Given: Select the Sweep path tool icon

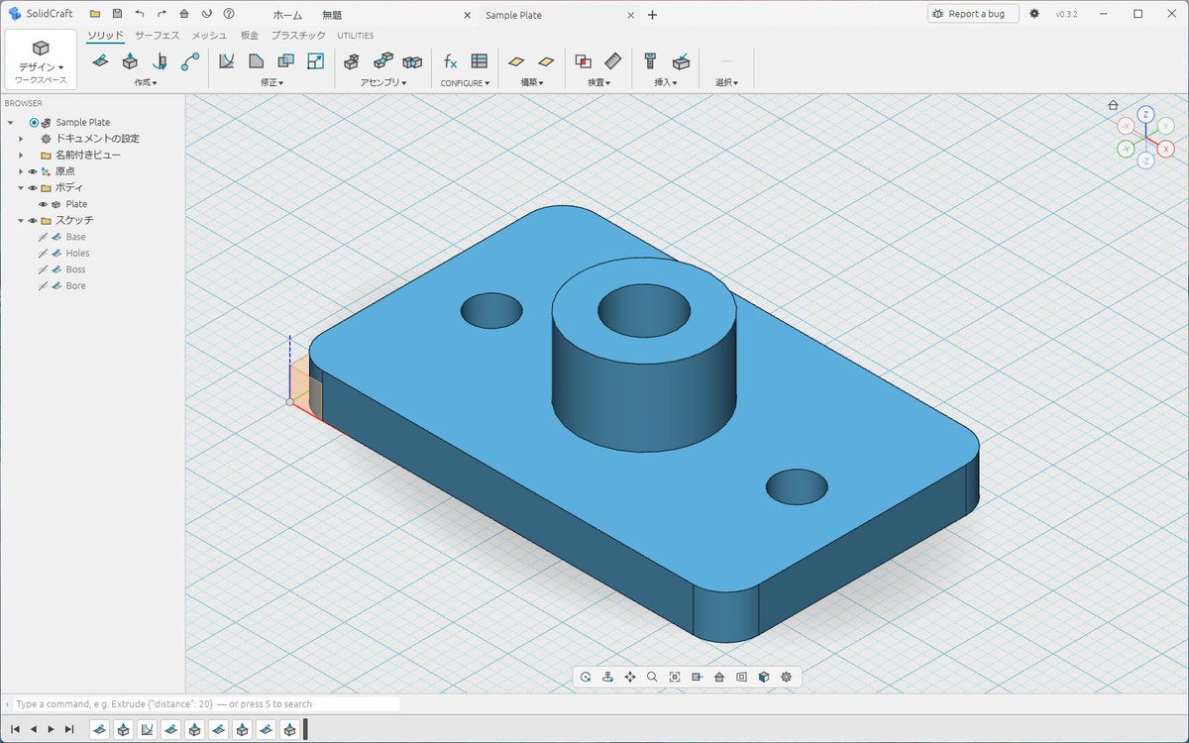Looking at the screenshot, I should click(x=190, y=61).
